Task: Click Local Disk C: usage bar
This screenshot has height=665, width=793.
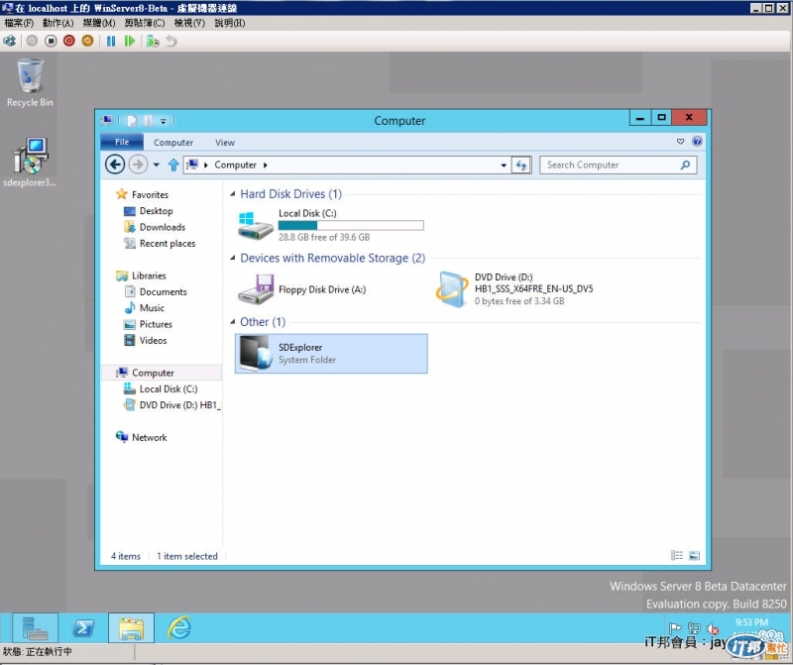Action: pyautogui.click(x=351, y=226)
